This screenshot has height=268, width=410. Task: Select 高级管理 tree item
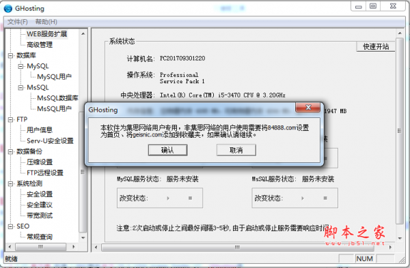coord(40,44)
